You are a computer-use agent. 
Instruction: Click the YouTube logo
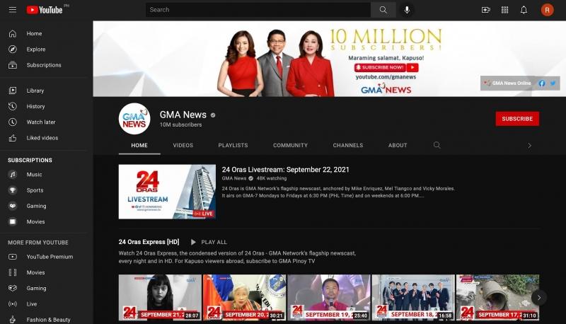(x=45, y=10)
